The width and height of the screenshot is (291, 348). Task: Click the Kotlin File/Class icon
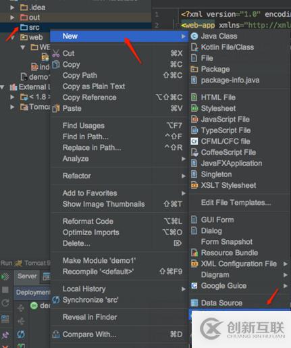[x=194, y=47]
